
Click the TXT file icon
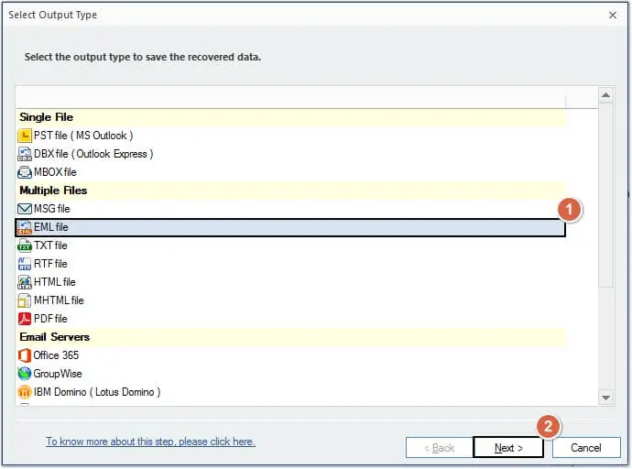click(x=25, y=245)
